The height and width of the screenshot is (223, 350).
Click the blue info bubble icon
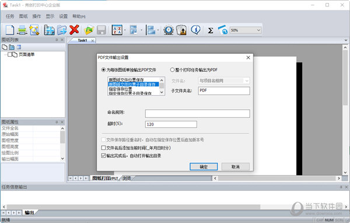pyautogui.click(x=196, y=30)
